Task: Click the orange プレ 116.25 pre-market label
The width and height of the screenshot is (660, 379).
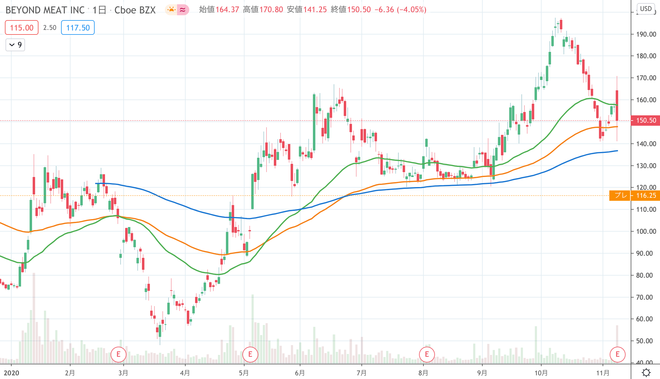Action: pyautogui.click(x=635, y=196)
